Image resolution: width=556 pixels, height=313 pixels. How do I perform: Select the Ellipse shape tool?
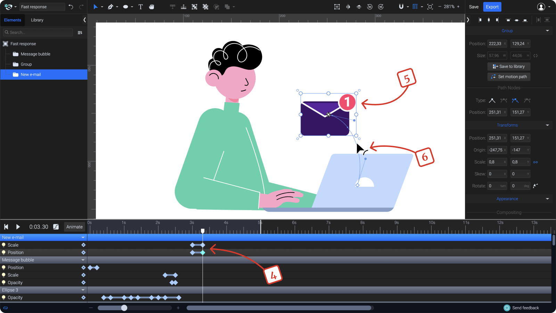[x=125, y=7]
